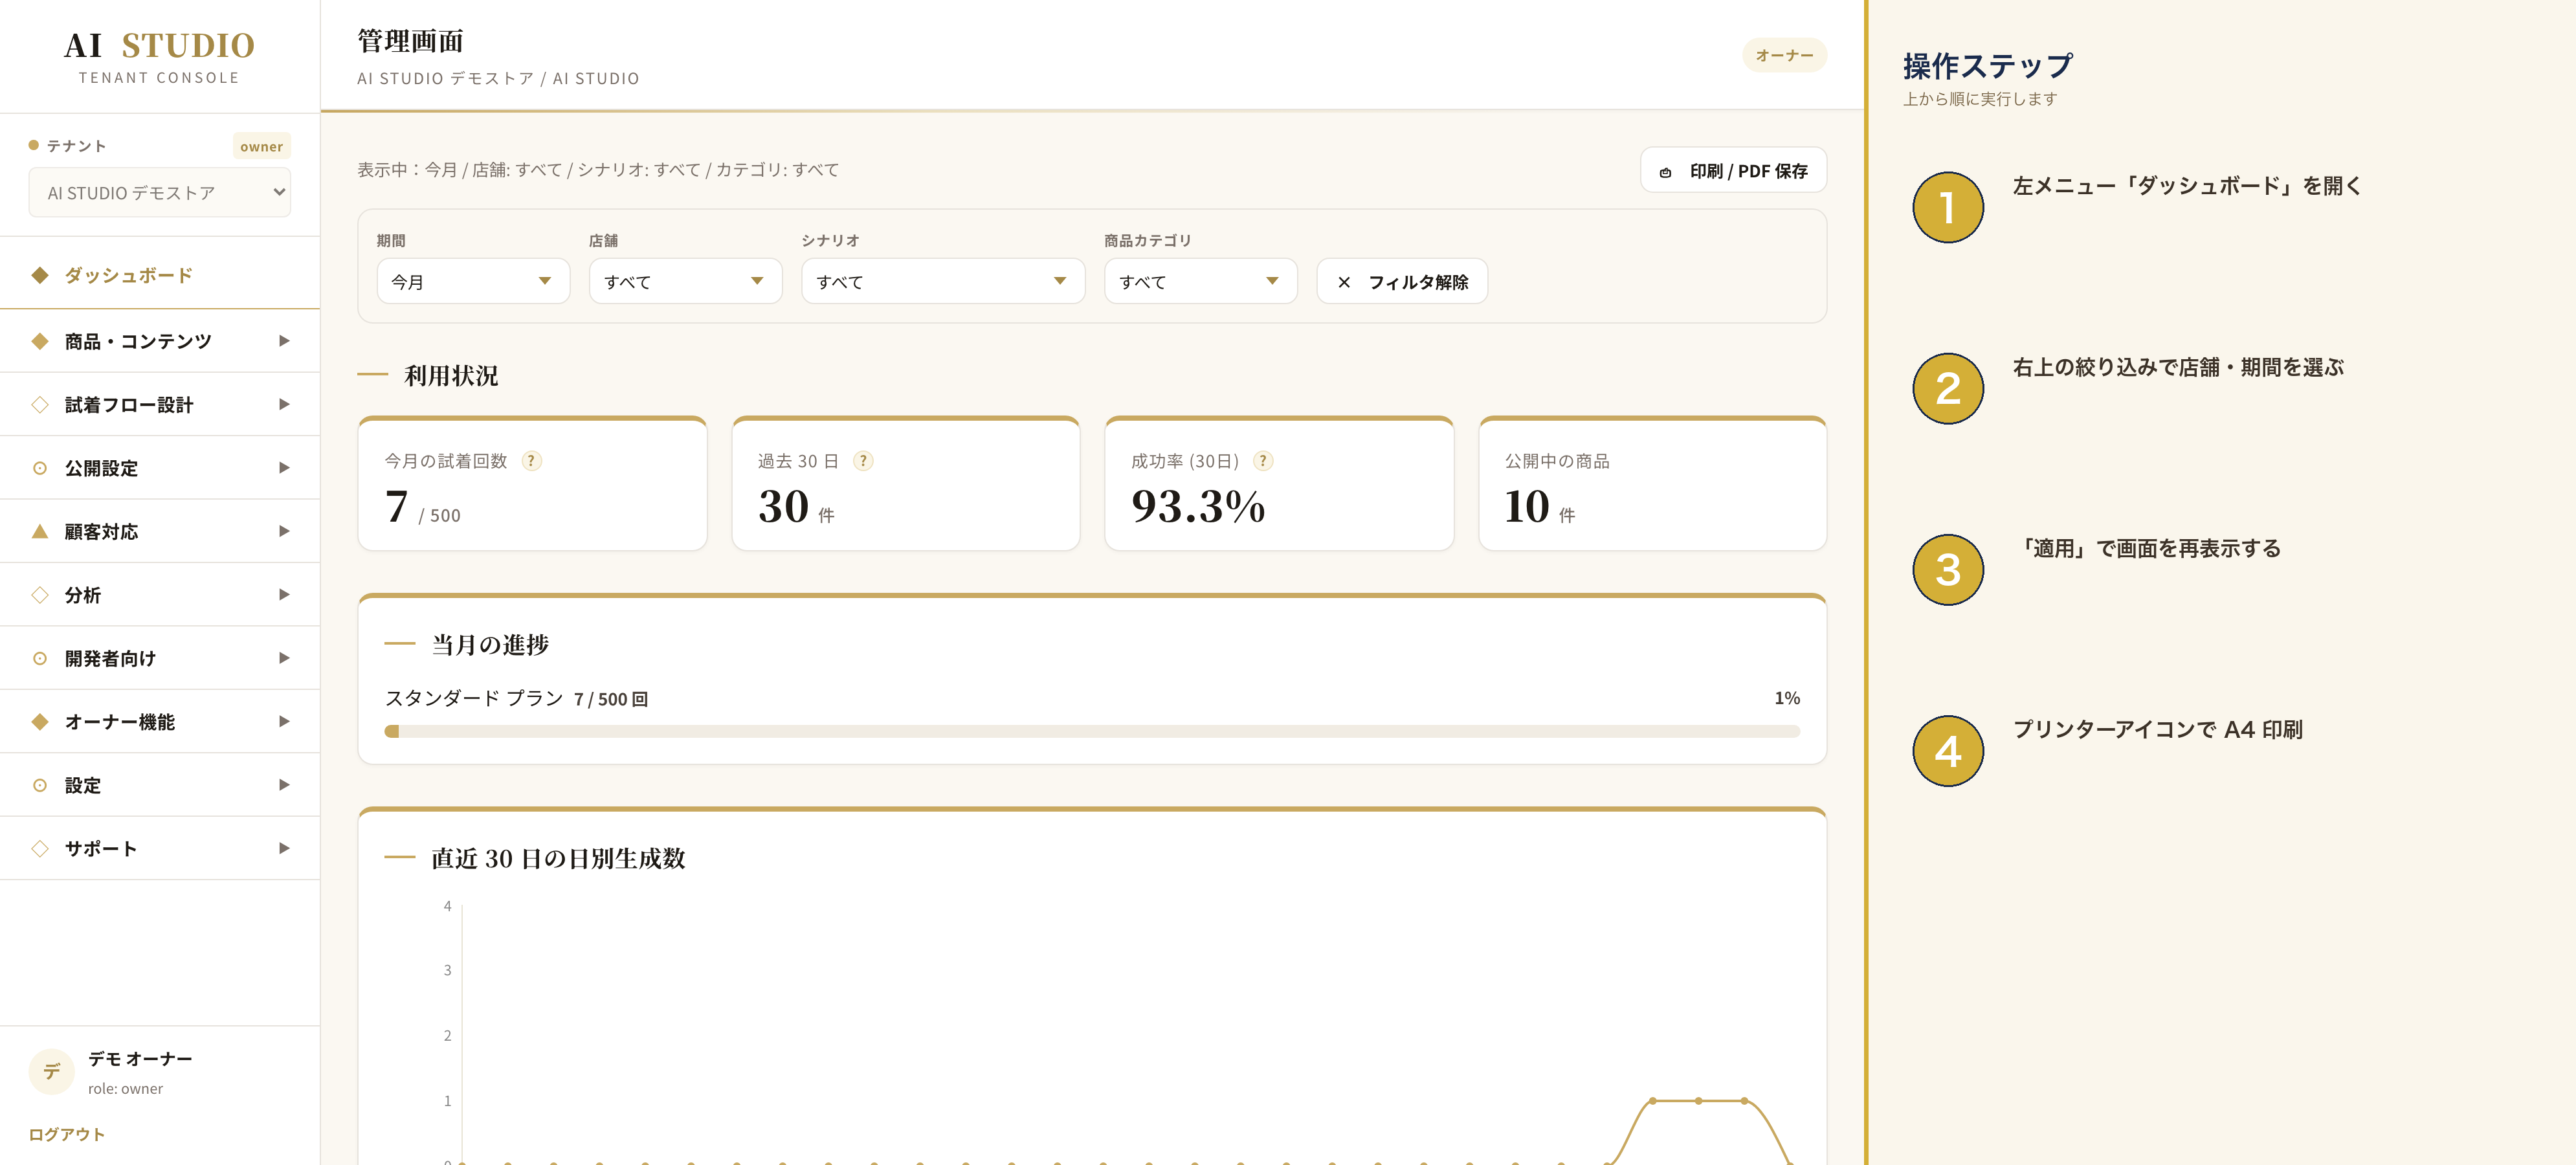Click the circle icon beside 公開設定
This screenshot has height=1165, width=2576.
click(x=40, y=468)
